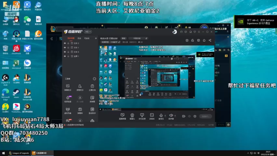
Task: Select the 文本 2 layer row
Action: tap(80, 43)
